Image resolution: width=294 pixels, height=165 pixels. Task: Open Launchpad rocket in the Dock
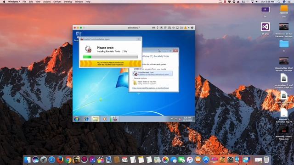pyautogui.click(x=44, y=160)
